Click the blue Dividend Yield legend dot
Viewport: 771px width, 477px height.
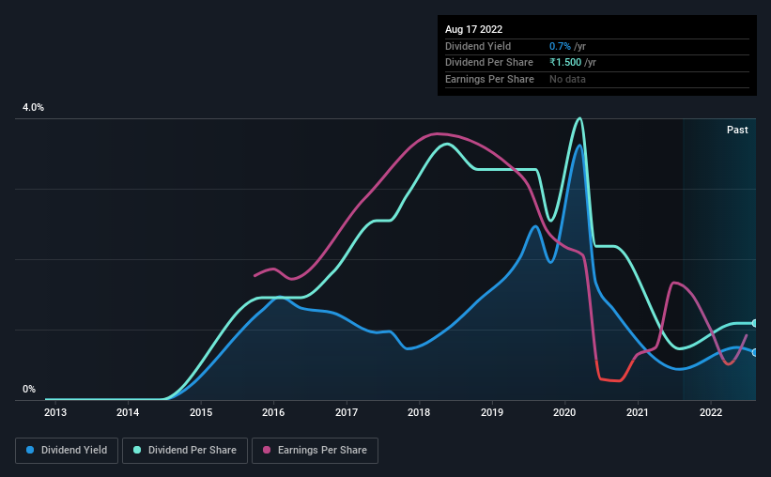tap(30, 450)
